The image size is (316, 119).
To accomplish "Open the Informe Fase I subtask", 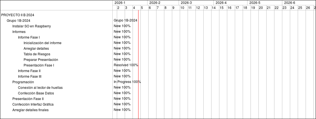I will pos(29,37).
